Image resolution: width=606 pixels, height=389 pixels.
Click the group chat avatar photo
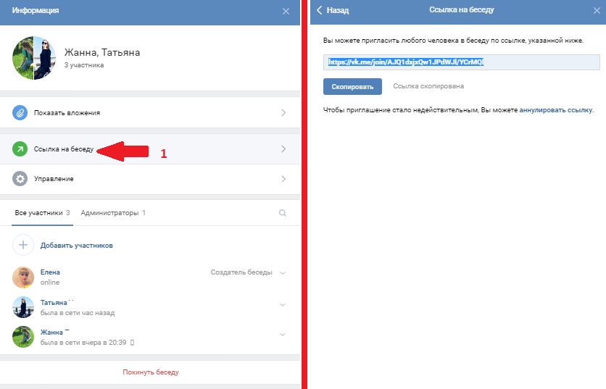pyautogui.click(x=34, y=58)
